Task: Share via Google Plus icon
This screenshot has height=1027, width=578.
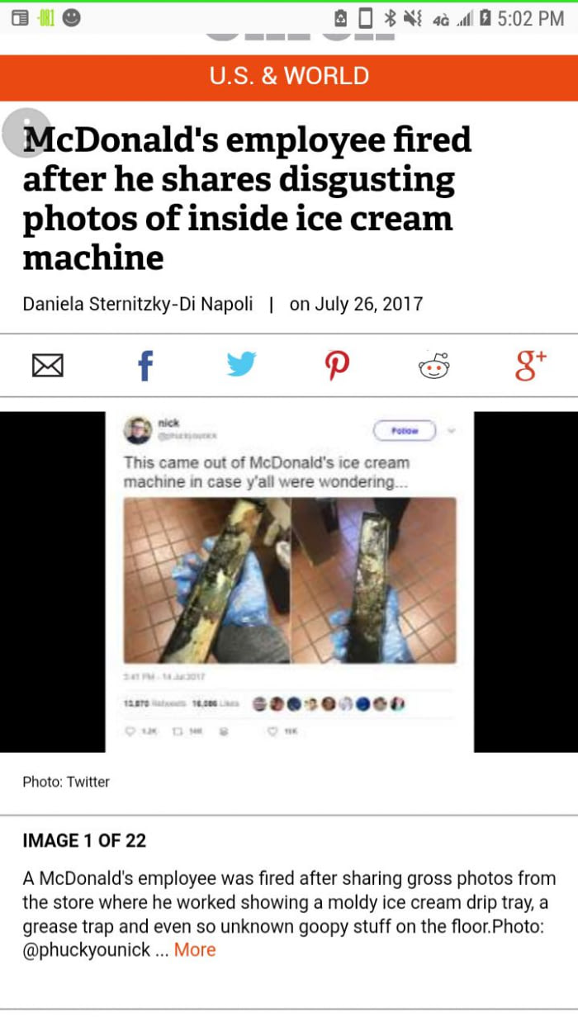Action: click(x=531, y=364)
